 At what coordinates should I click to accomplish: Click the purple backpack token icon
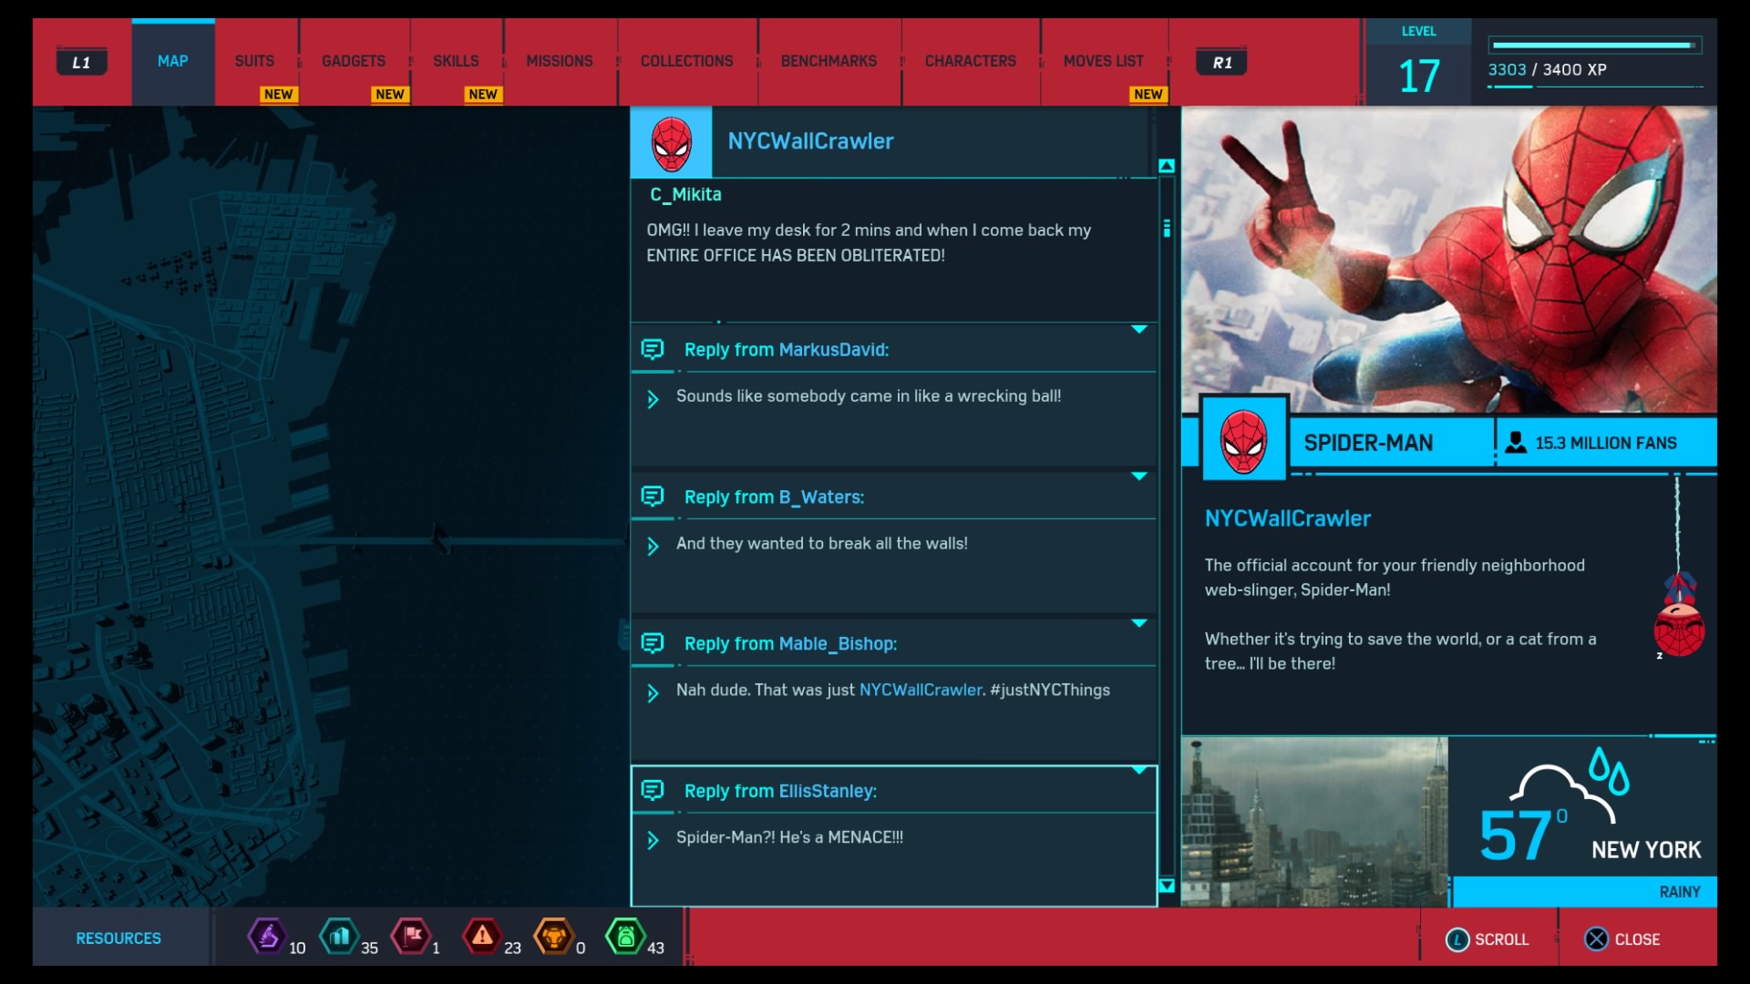tap(267, 936)
